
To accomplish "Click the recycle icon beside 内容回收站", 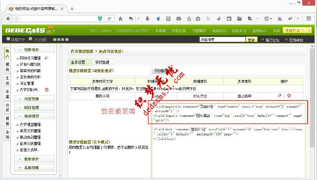I will [46, 90].
